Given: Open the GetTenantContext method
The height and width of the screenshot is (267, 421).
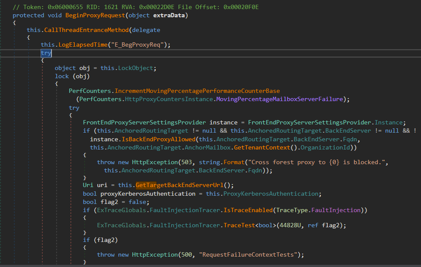Looking at the screenshot, I should click(262, 148).
